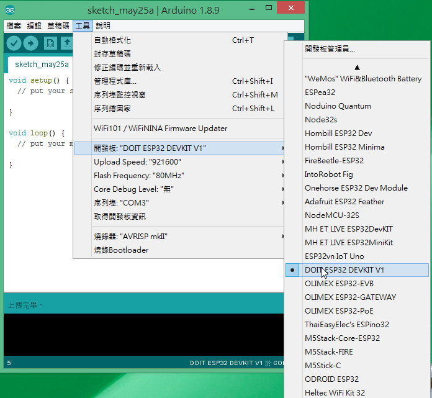Screen dimensions: 432x398
Task: Click line number 5 in status bar
Action: (x=9, y=363)
